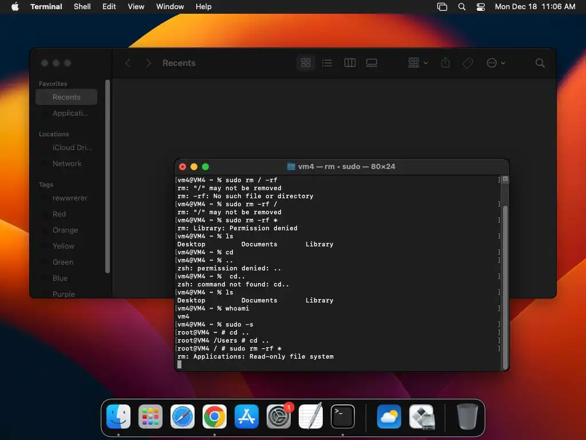Image resolution: width=586 pixels, height=440 pixels.
Task: Select iCloud Drive in Finder sidebar
Action: 66,147
